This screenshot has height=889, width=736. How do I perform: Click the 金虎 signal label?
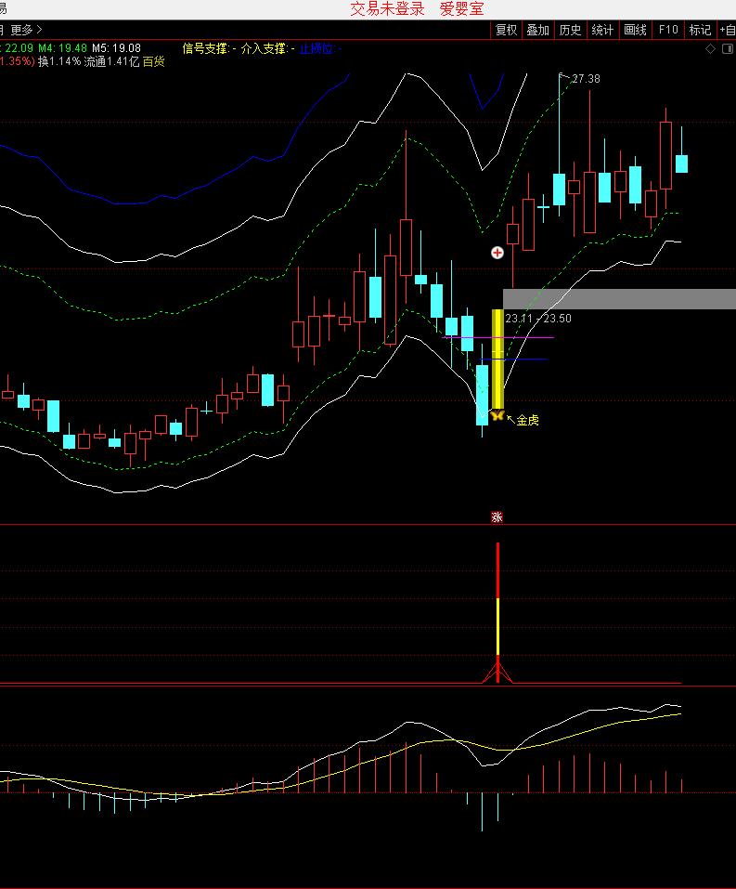[x=527, y=420]
